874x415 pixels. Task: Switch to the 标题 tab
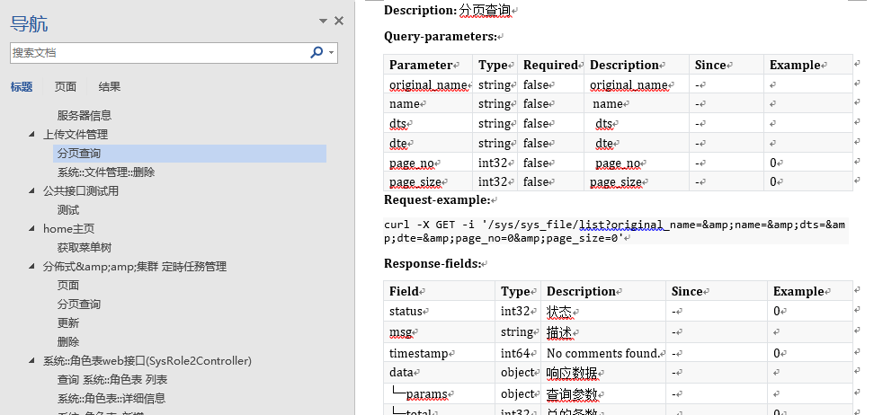pos(22,87)
